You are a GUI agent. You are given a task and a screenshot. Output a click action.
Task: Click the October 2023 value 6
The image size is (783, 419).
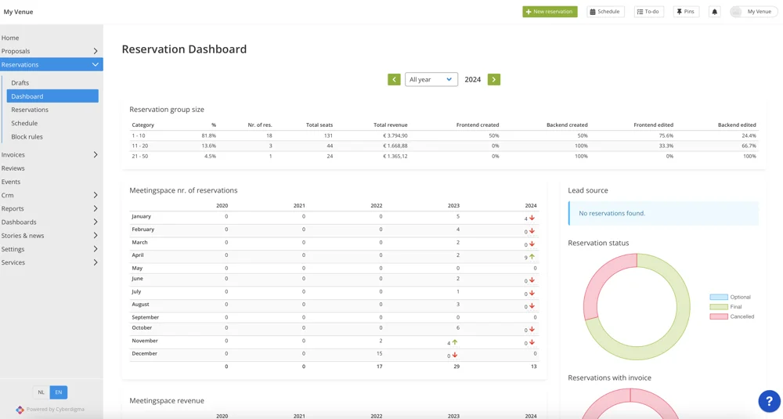point(458,327)
